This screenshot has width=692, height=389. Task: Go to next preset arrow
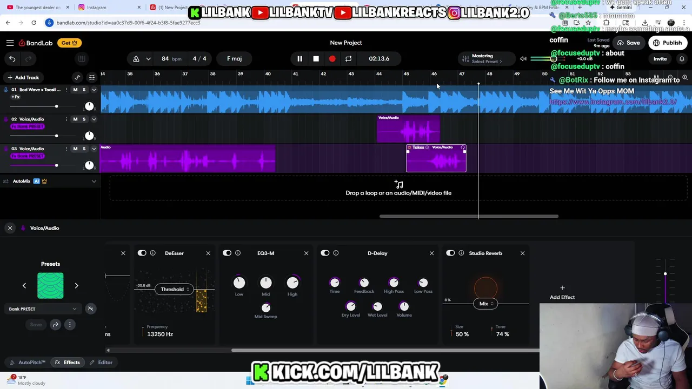(x=76, y=286)
